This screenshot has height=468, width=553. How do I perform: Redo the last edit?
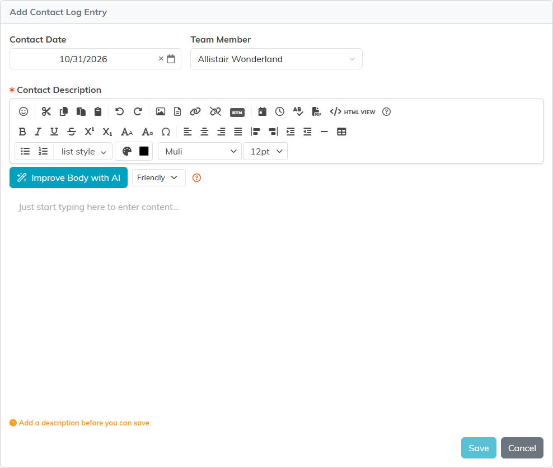click(138, 111)
